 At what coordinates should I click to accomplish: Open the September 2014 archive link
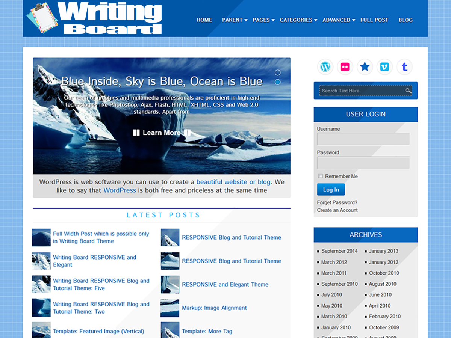[339, 251]
